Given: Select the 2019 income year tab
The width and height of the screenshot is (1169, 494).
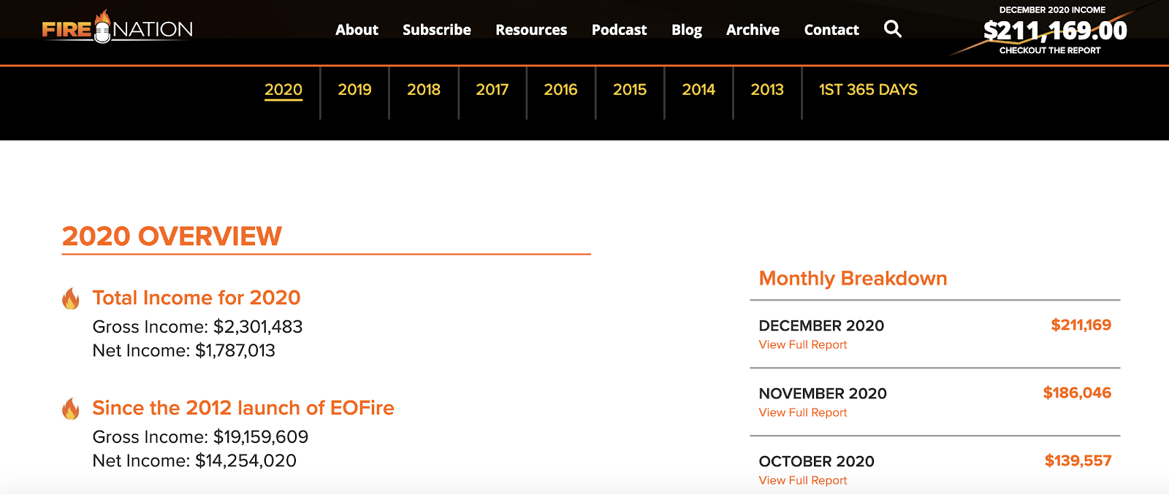Looking at the screenshot, I should (354, 90).
